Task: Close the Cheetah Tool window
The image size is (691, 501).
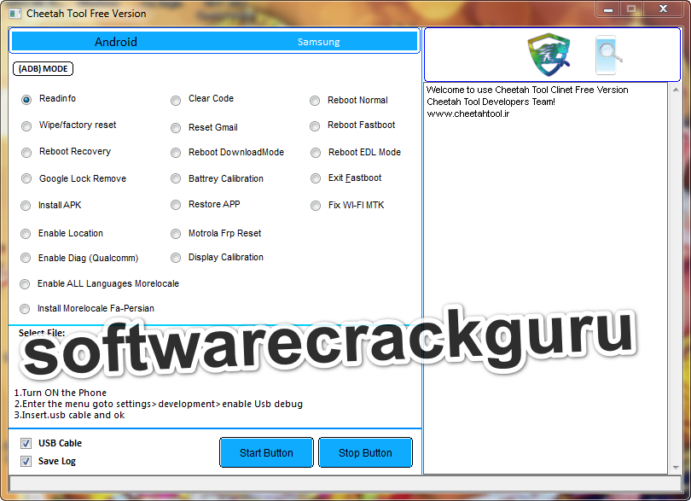Action: (x=663, y=9)
